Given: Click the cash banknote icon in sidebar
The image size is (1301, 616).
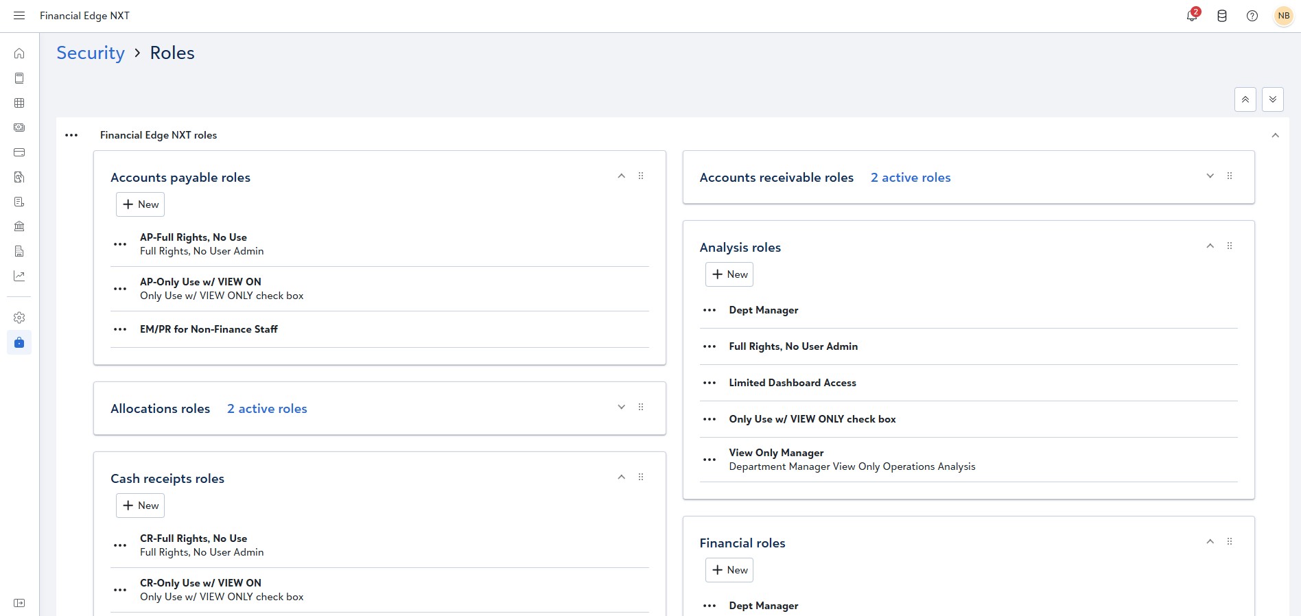Looking at the screenshot, I should (19, 128).
